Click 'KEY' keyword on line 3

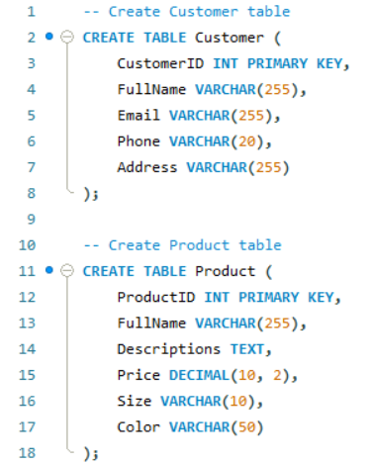pos(329,63)
